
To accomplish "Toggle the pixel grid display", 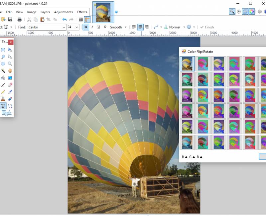I will [x=81, y=20].
